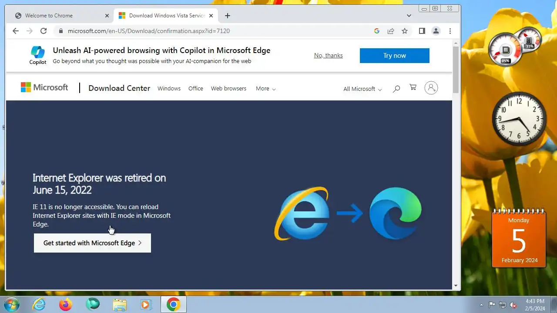Go back using Chrome's back arrow
The image size is (557, 313).
[x=16, y=31]
